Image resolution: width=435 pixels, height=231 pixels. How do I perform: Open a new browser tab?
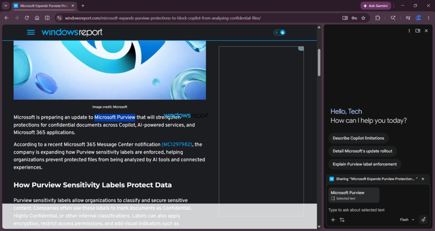[83, 6]
